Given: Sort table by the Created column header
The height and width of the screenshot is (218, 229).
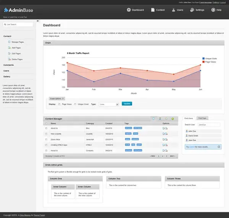Looking at the screenshot, I should pos(109,123).
